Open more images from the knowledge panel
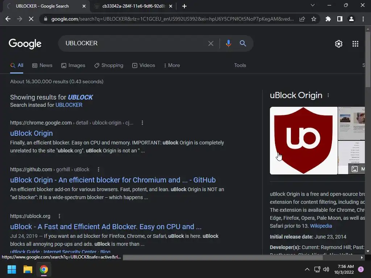Screen dimensions: 371x278 (357, 169)
